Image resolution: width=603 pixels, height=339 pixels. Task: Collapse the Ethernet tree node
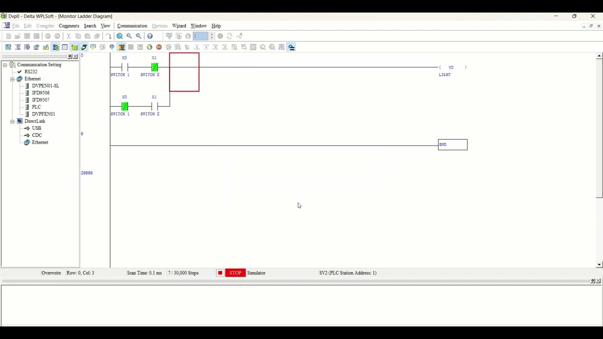(x=12, y=79)
